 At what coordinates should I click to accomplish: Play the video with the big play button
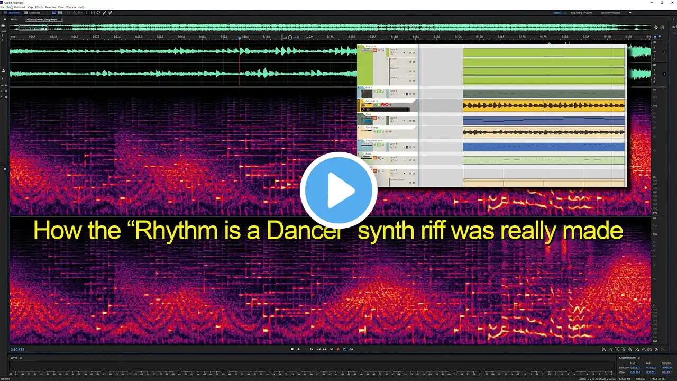[338, 190]
